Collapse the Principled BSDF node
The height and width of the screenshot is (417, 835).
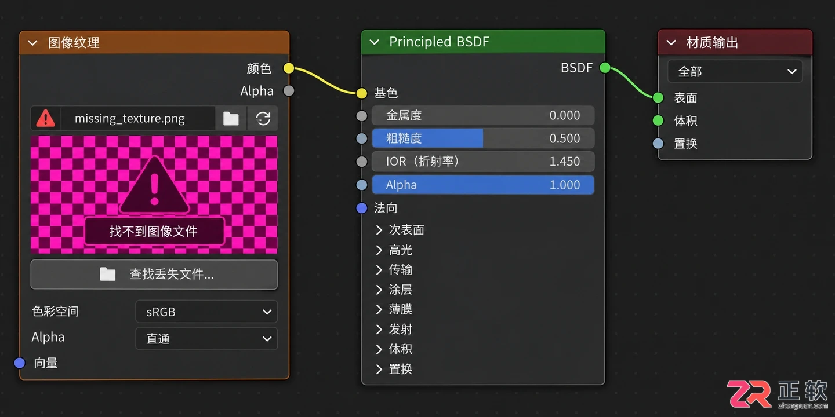tap(375, 42)
